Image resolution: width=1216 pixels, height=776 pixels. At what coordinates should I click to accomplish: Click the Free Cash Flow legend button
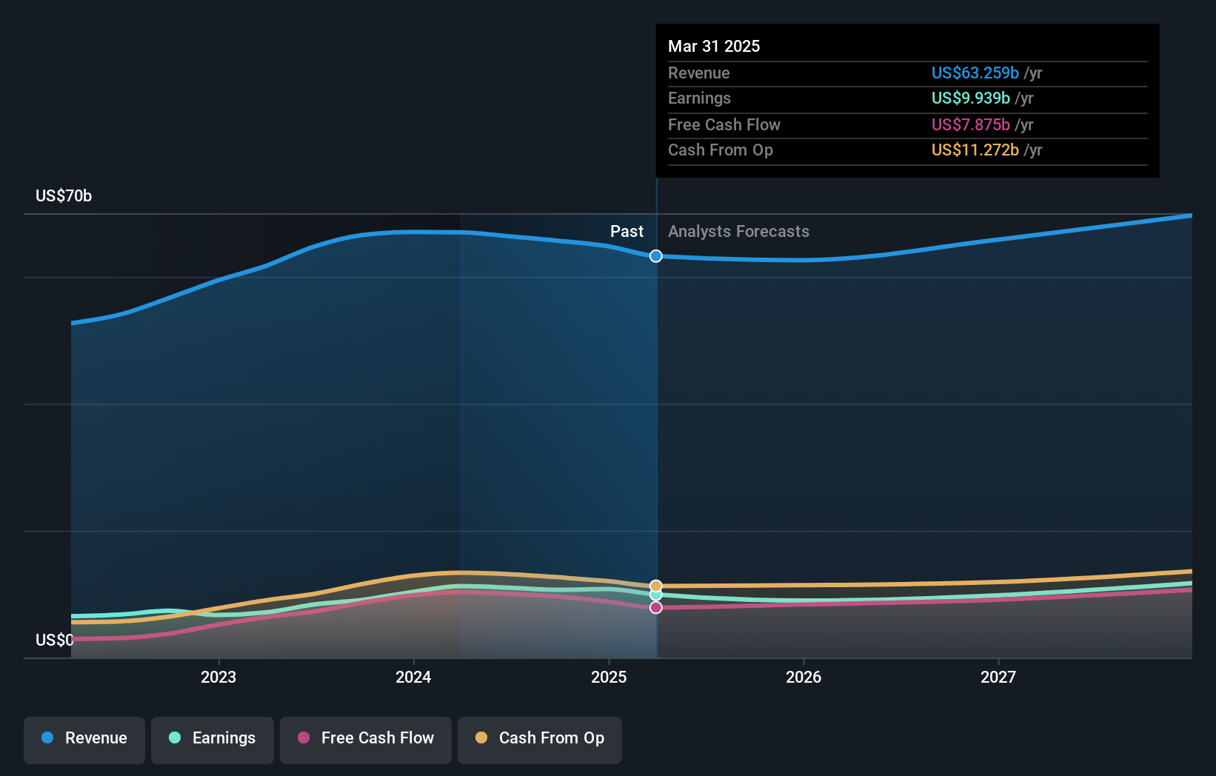pyautogui.click(x=365, y=739)
